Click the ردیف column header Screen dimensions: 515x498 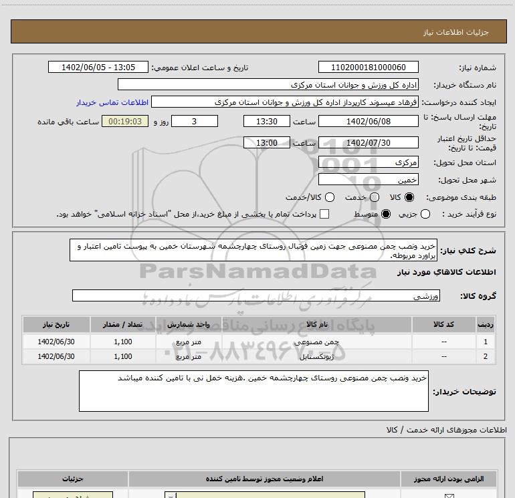[x=486, y=324]
